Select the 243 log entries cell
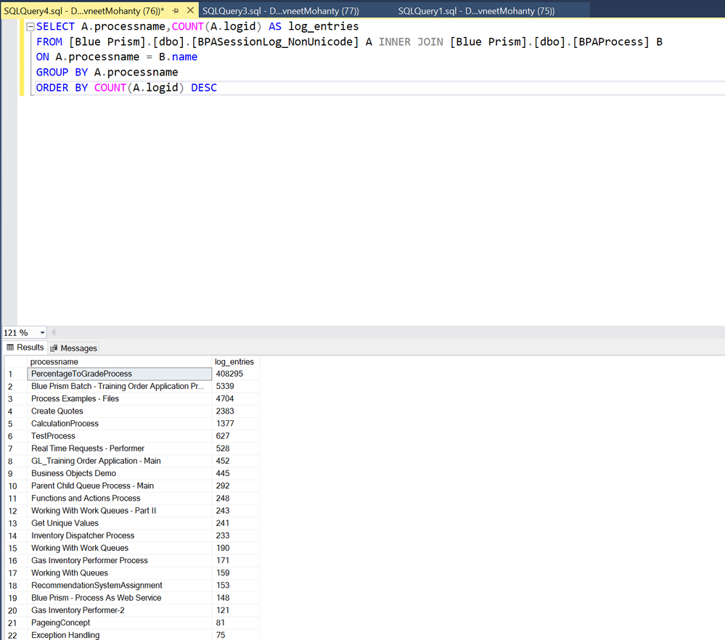This screenshot has width=725, height=640. click(235, 511)
